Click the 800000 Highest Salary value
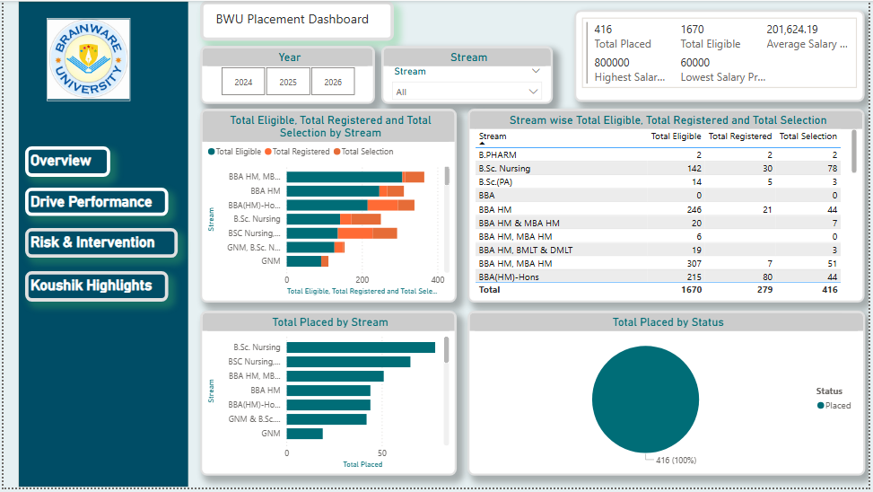The image size is (873, 492). [612, 63]
